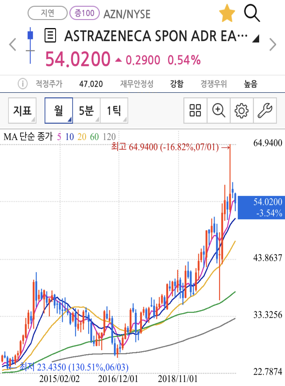Expand the stock name dropdown triangle

256,38
